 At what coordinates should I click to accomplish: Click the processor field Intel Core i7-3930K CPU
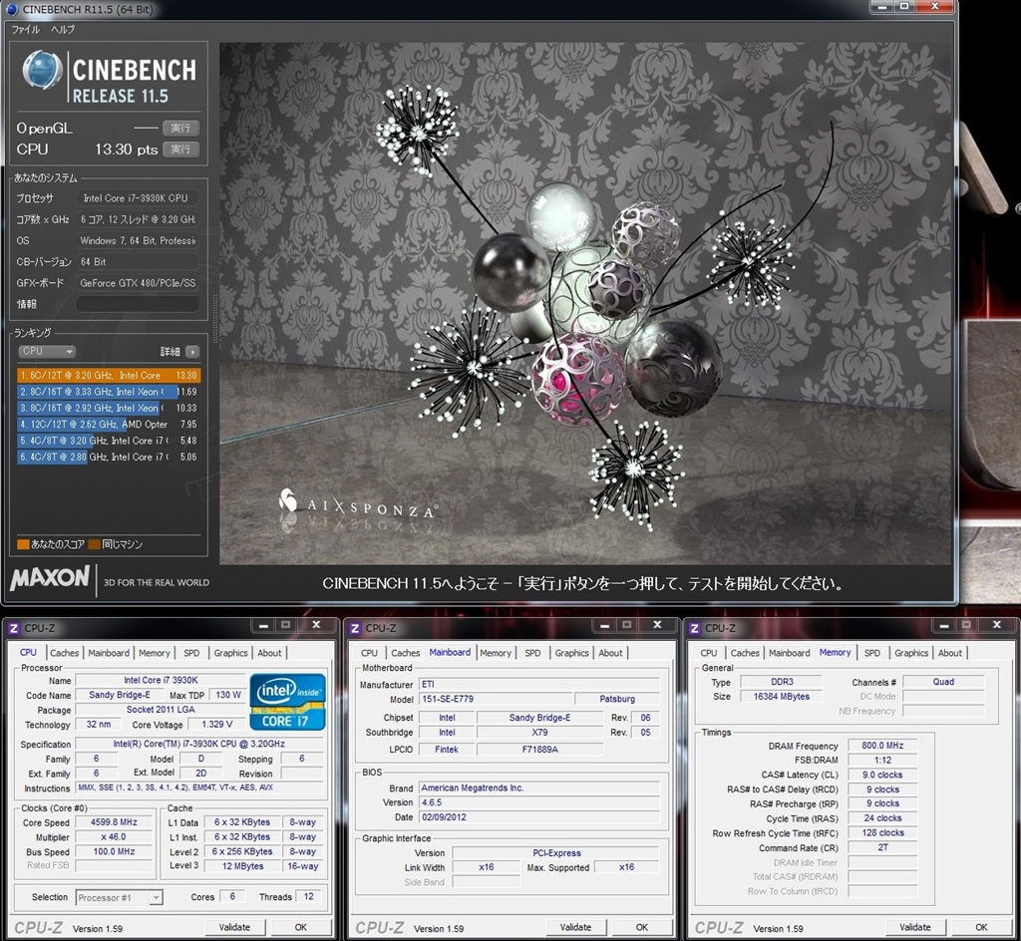pos(138,197)
